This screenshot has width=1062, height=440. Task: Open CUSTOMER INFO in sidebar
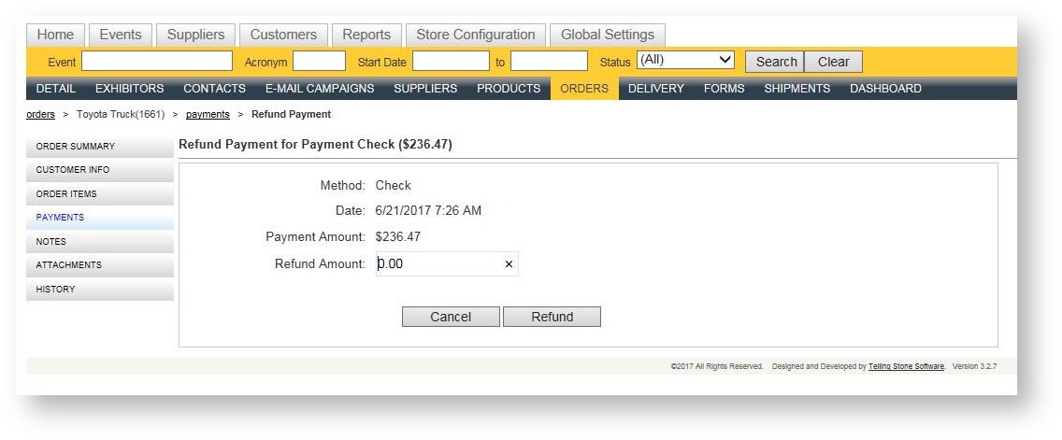(x=99, y=170)
